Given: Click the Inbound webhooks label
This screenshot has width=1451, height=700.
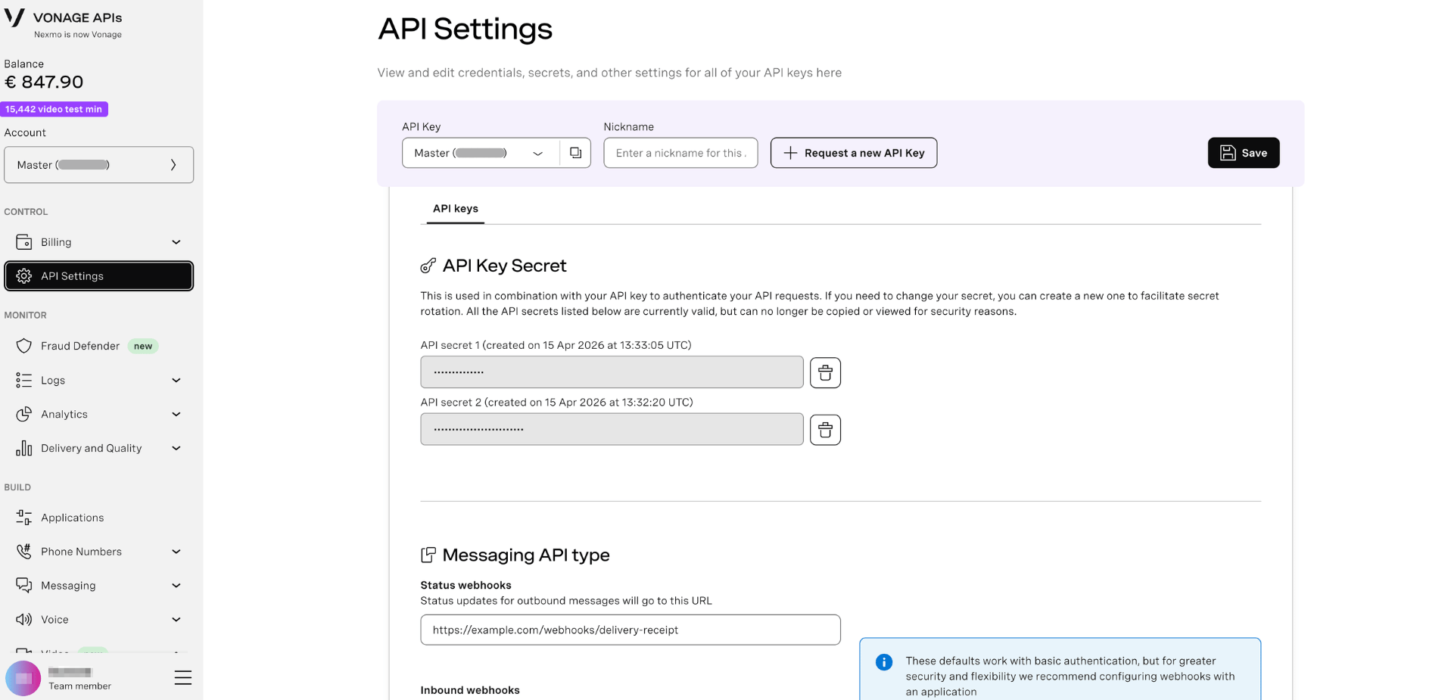Looking at the screenshot, I should coord(470,690).
